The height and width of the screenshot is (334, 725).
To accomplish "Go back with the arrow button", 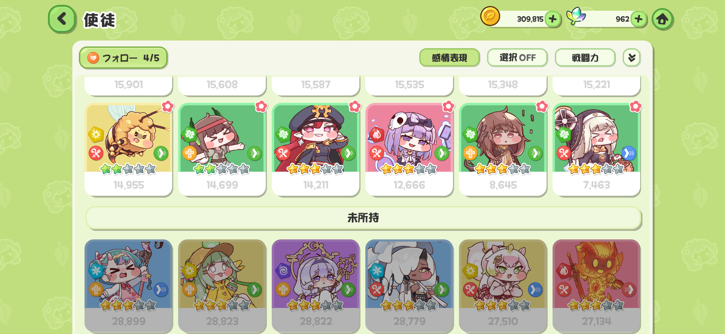I will coord(62,19).
